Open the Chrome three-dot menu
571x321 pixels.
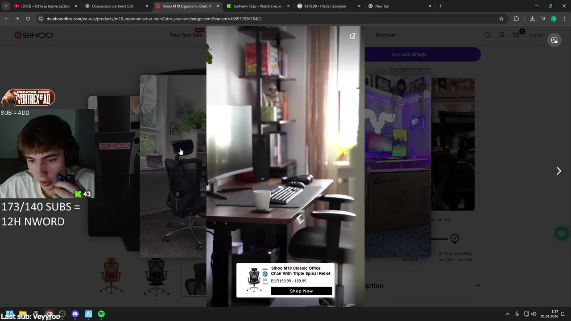click(x=564, y=19)
